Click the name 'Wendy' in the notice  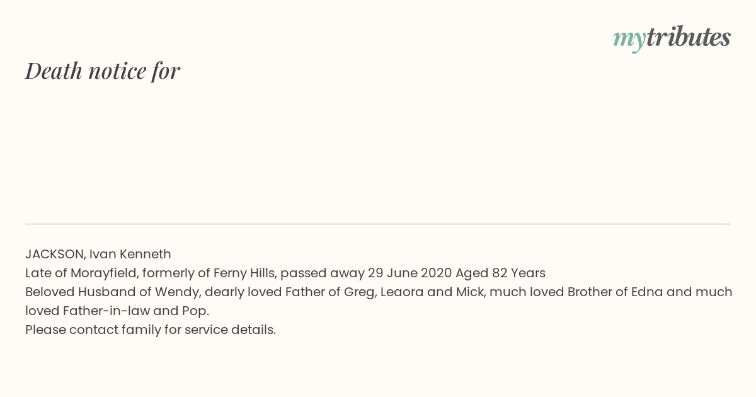tap(178, 292)
